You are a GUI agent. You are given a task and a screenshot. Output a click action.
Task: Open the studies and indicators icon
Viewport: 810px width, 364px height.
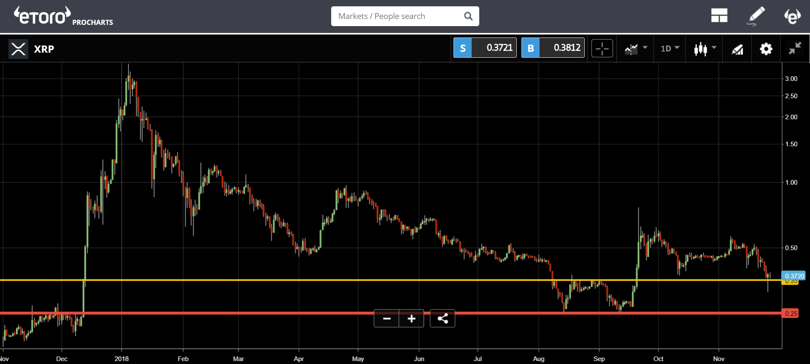coord(737,49)
